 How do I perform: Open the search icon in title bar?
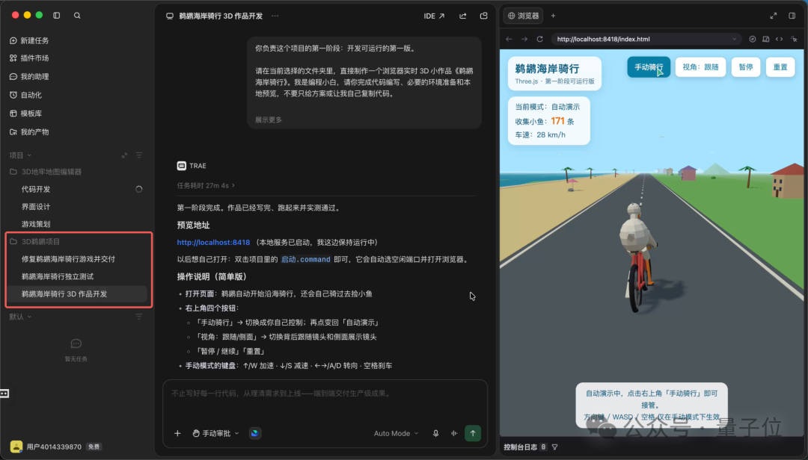[x=77, y=16]
